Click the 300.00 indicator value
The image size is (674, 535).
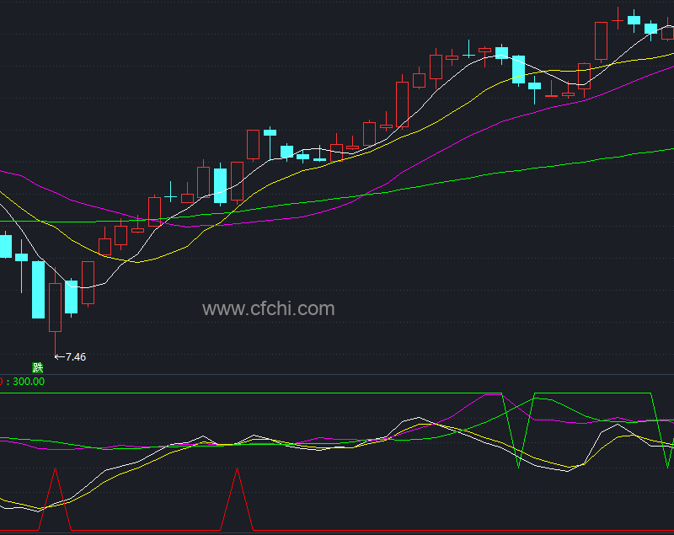29,382
